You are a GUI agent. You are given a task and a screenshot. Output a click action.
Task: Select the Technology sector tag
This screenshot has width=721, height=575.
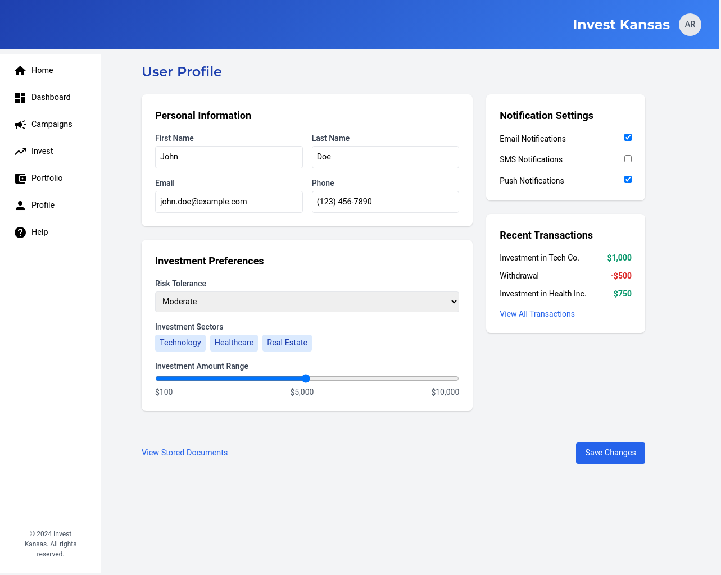click(x=180, y=343)
